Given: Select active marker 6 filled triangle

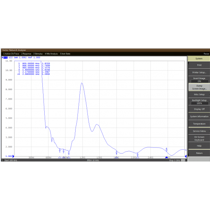Looking at the screenshot, I should [x=166, y=157].
